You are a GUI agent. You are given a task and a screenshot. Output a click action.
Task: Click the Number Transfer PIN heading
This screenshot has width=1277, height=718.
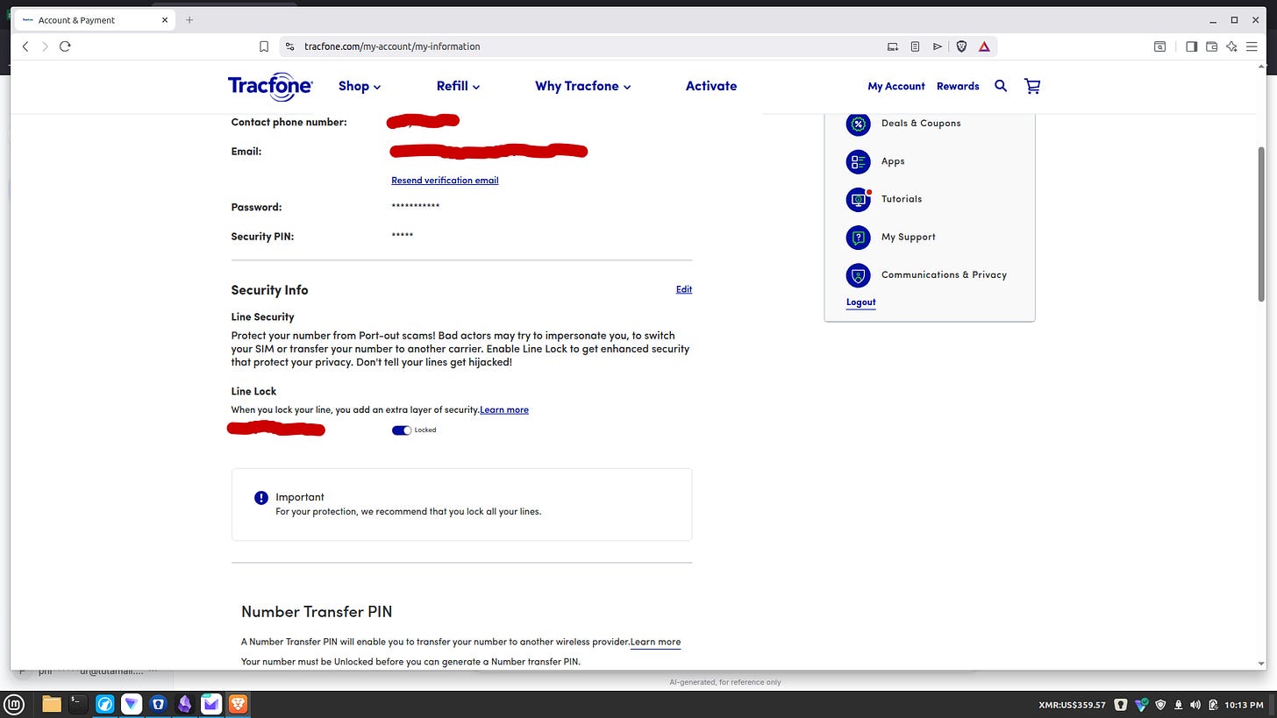coord(317,612)
